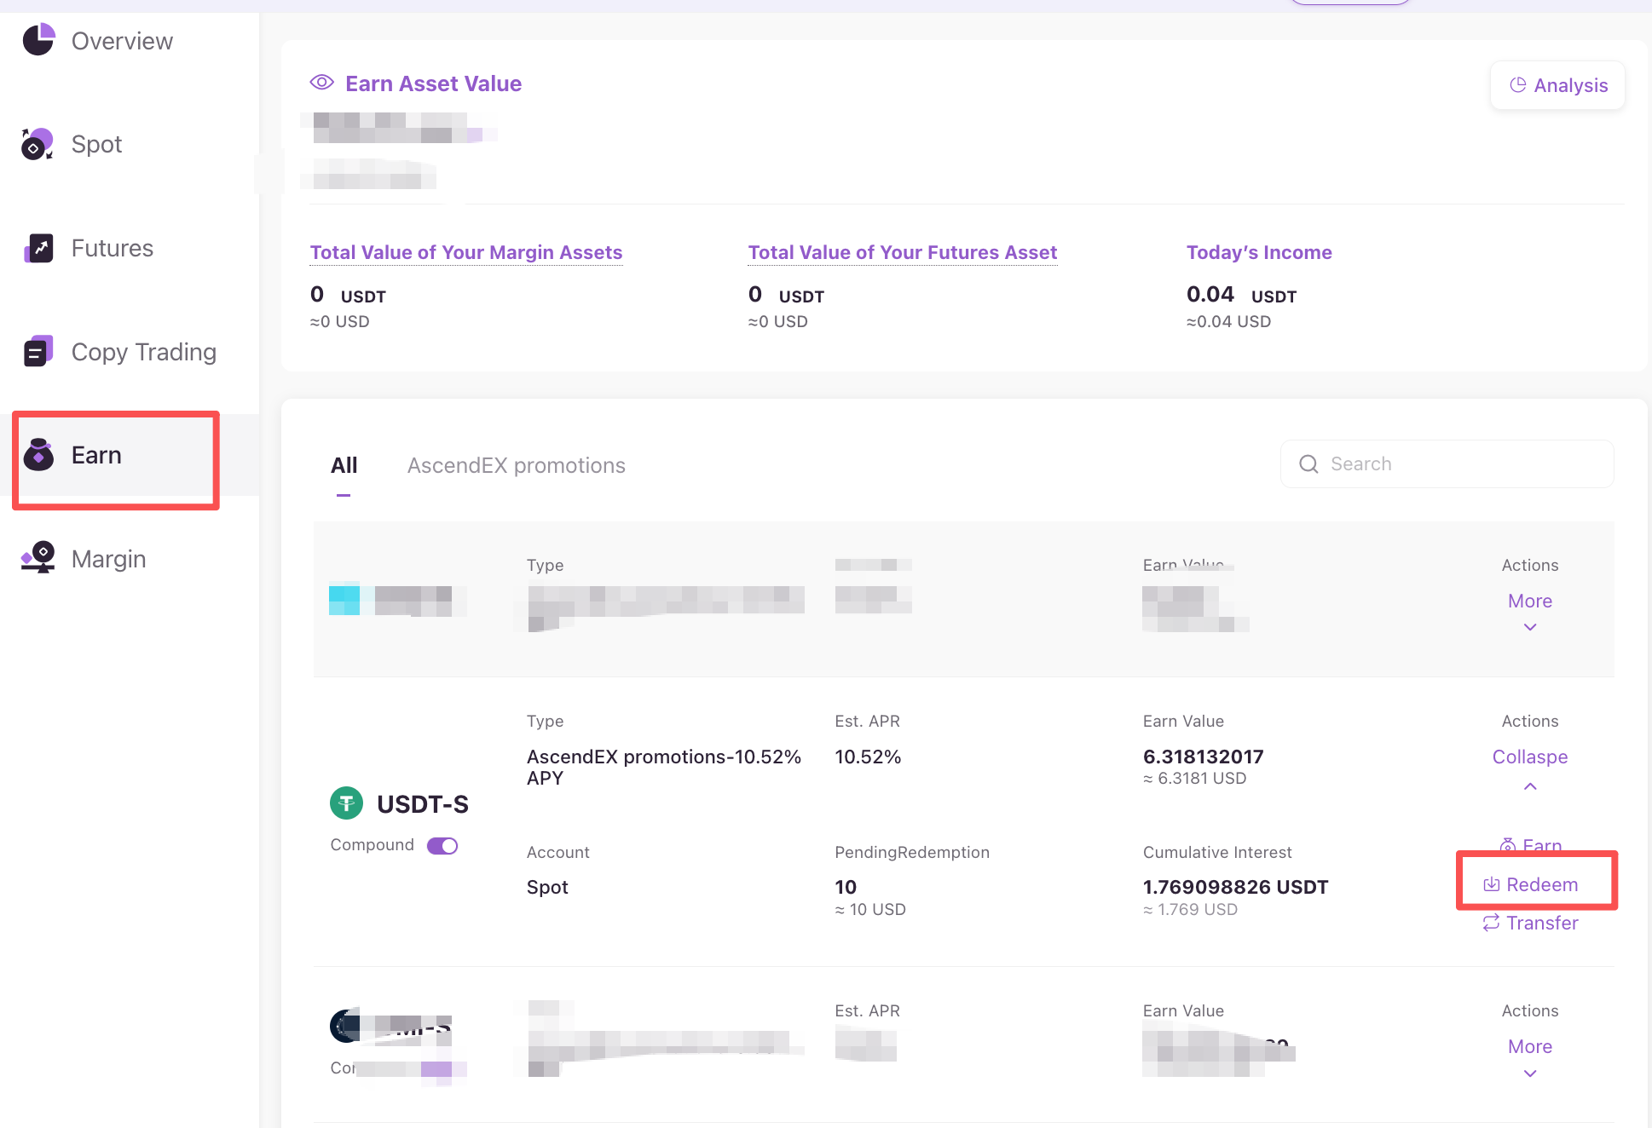Hide Earn Asset Value with eye icon
The width and height of the screenshot is (1652, 1128).
(x=321, y=83)
